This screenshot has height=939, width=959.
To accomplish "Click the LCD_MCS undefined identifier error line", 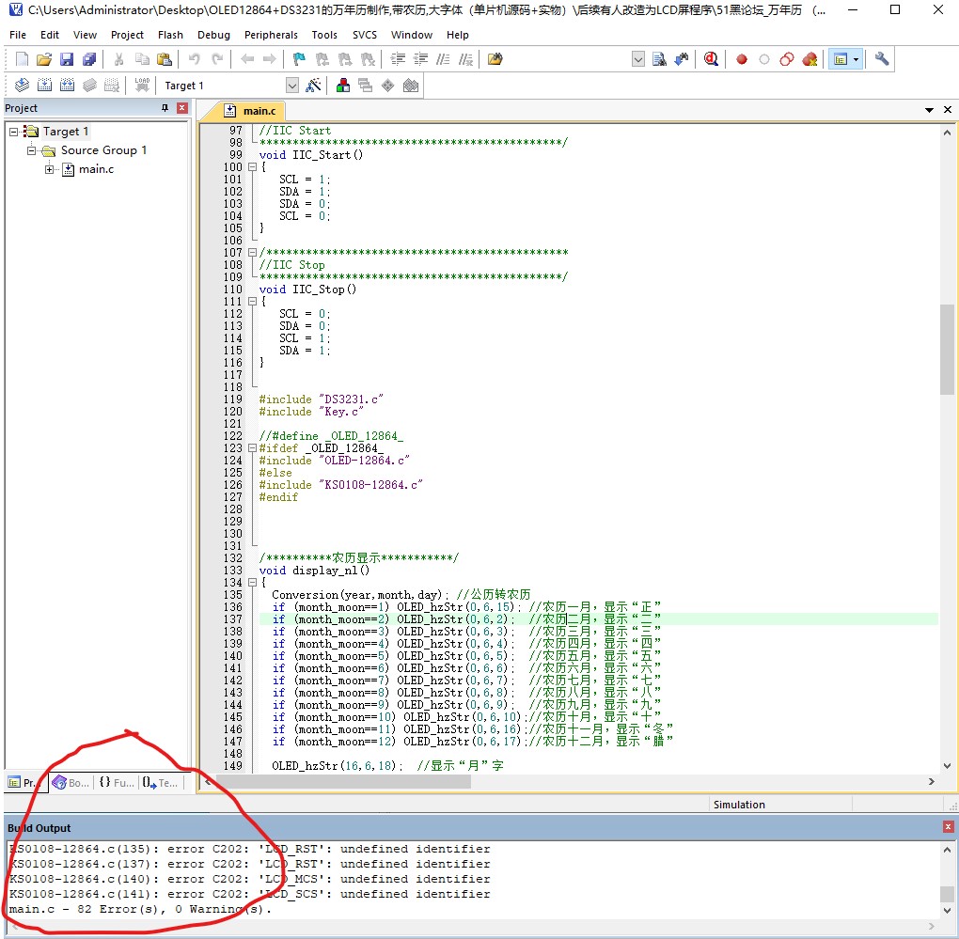I will point(249,879).
